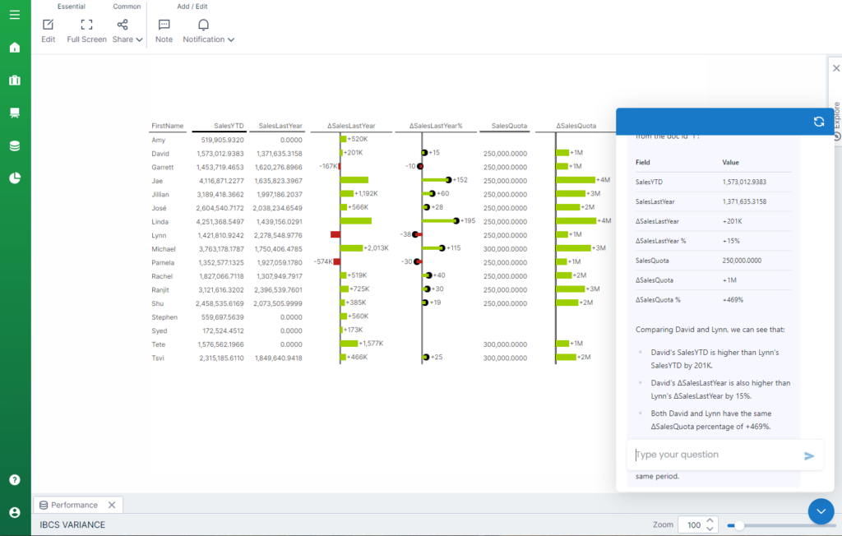The height and width of the screenshot is (536, 842).
Task: Click the ΔSalesLastYear column header
Action: click(351, 126)
